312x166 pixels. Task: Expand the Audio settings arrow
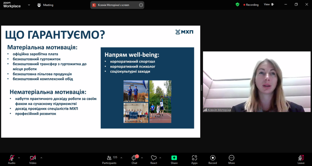19,158
